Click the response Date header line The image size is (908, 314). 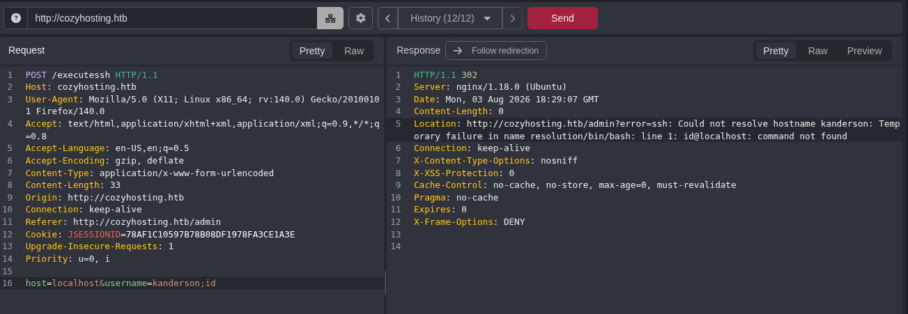click(506, 99)
